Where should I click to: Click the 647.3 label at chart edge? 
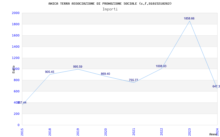point(216,86)
